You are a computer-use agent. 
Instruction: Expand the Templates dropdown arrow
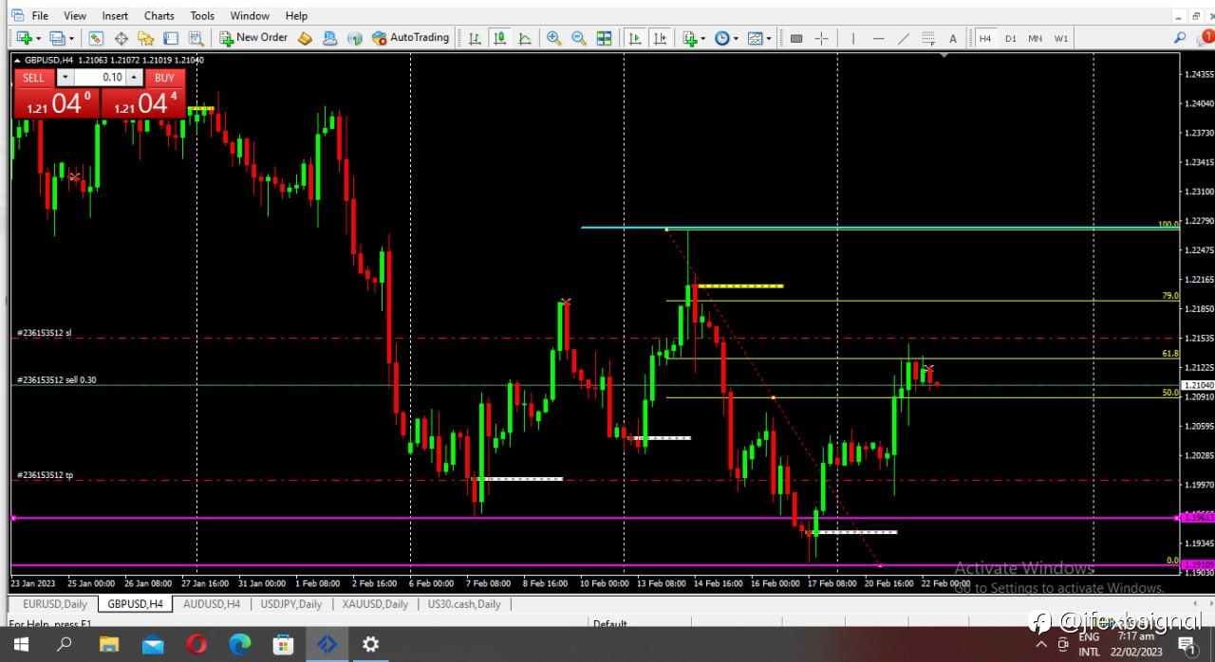click(768, 38)
